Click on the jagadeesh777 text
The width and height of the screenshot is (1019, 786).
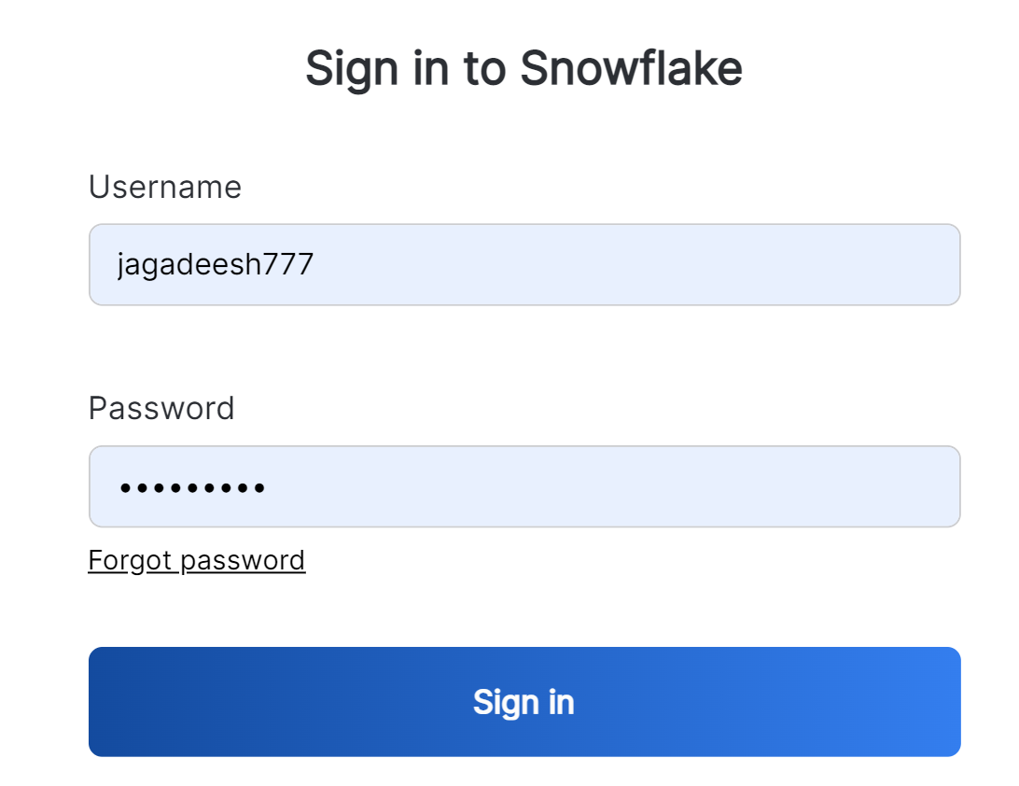[x=216, y=265]
